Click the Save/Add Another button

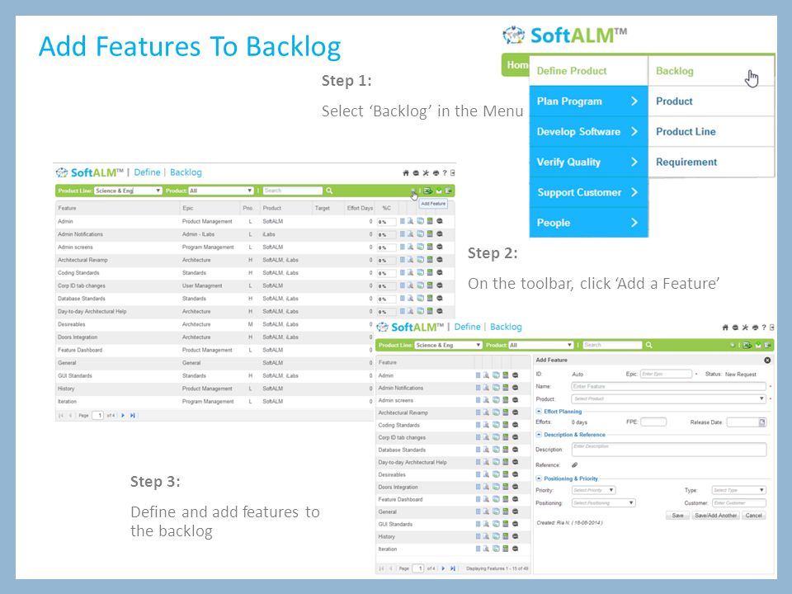pyautogui.click(x=716, y=516)
